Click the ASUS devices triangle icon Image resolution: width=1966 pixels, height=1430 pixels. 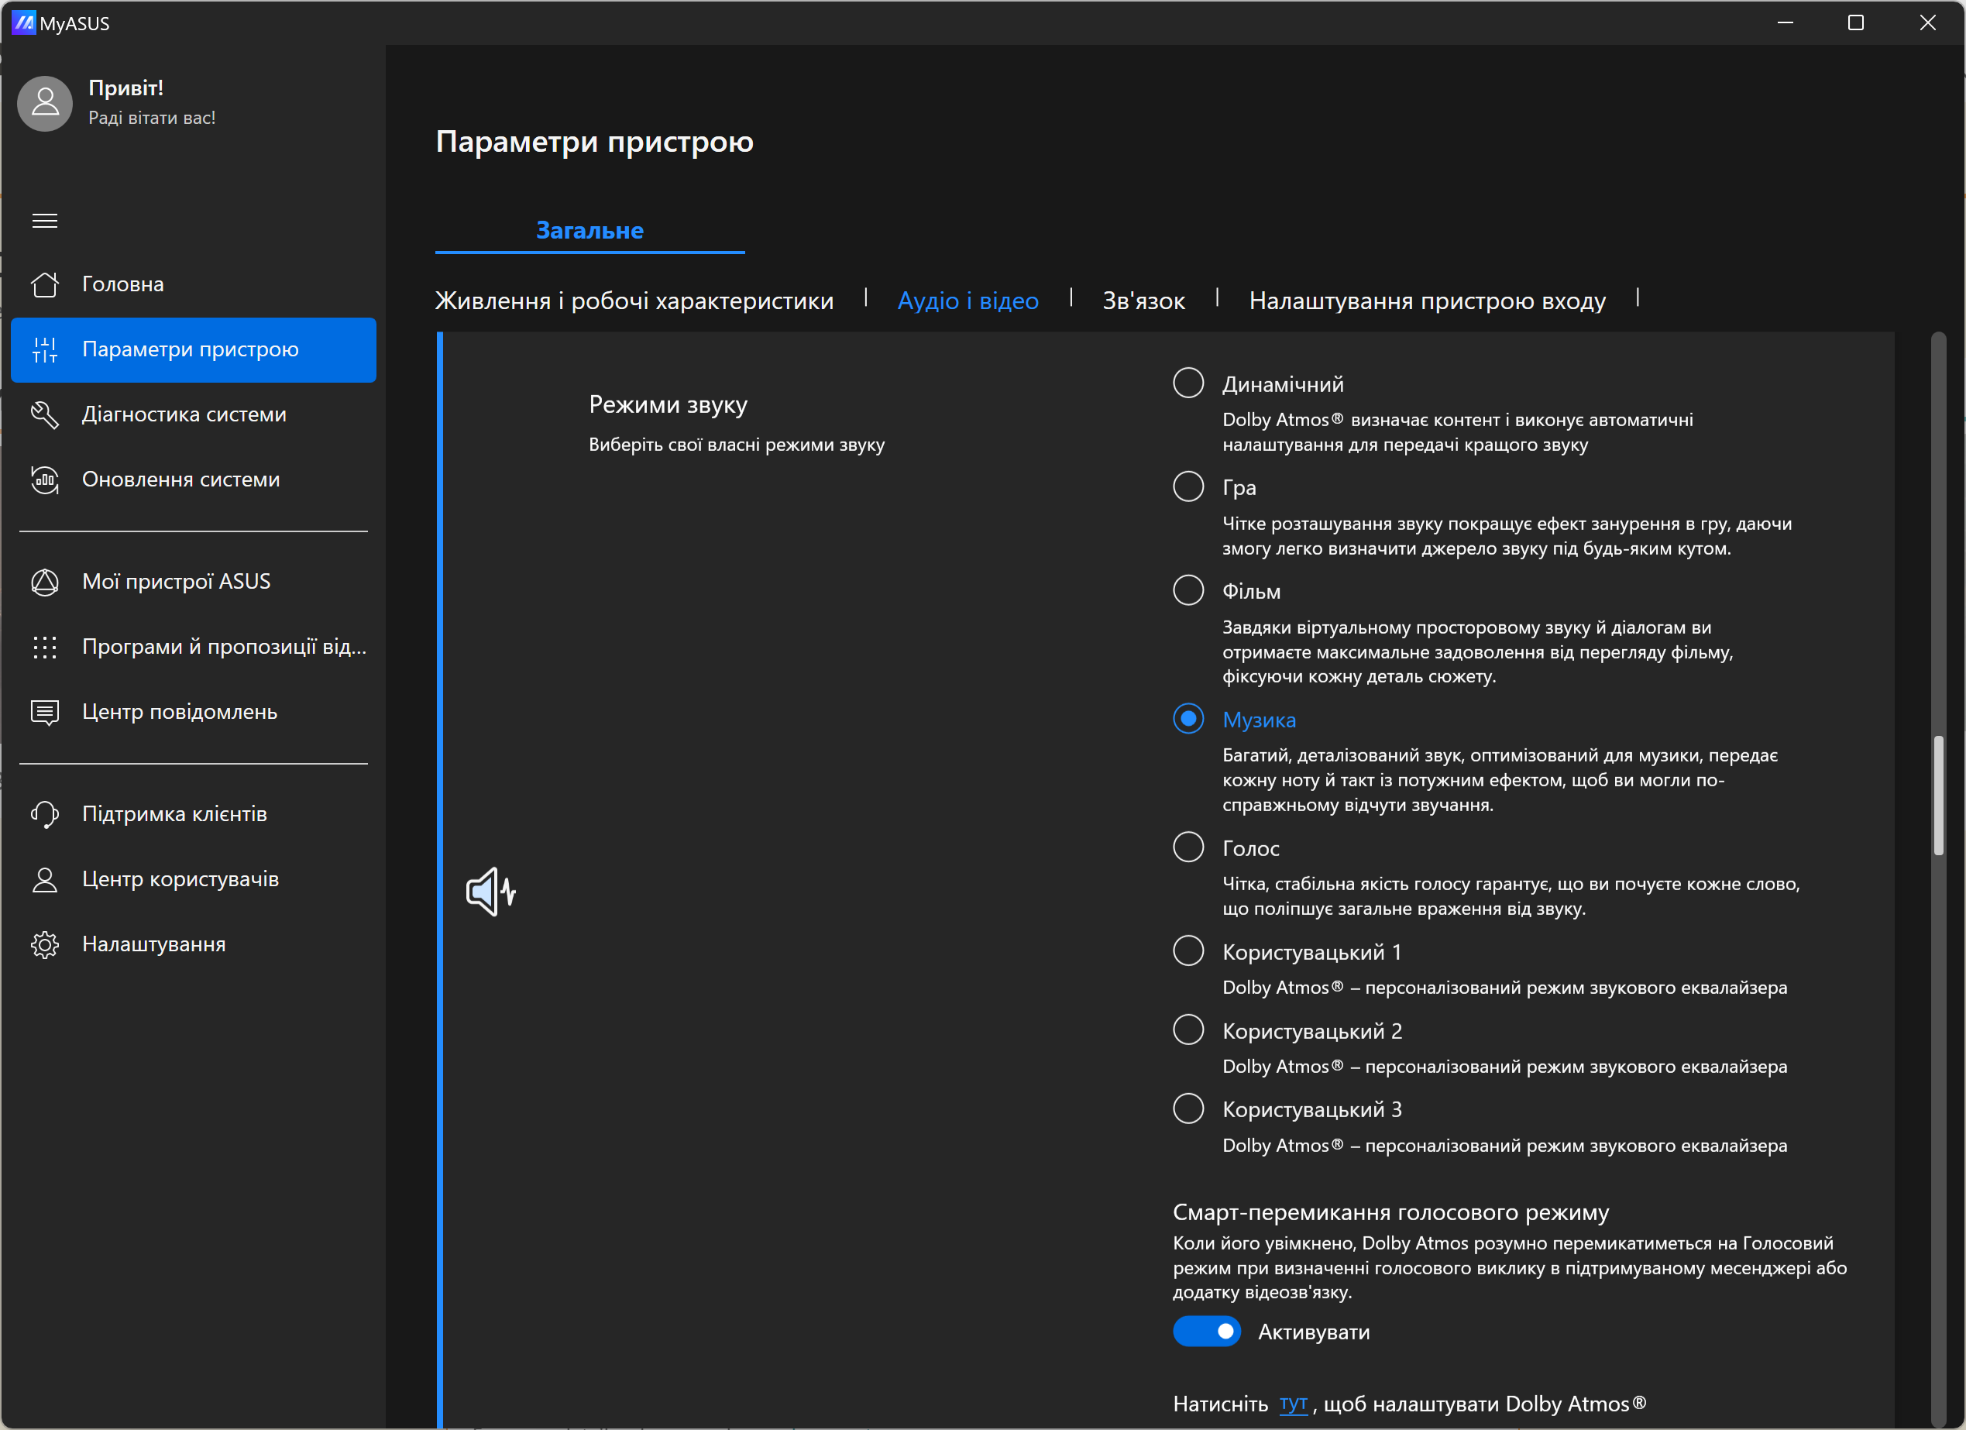coord(45,582)
